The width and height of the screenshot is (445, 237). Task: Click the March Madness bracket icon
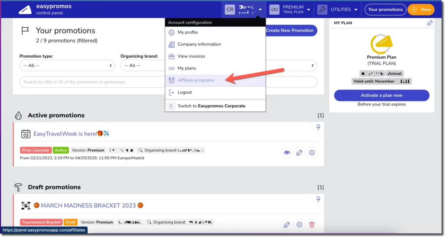coord(26,206)
